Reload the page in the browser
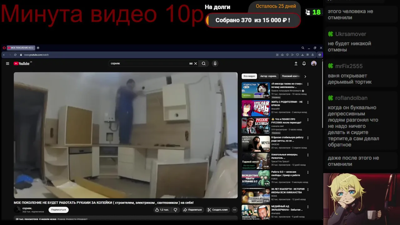 (x=15, y=55)
